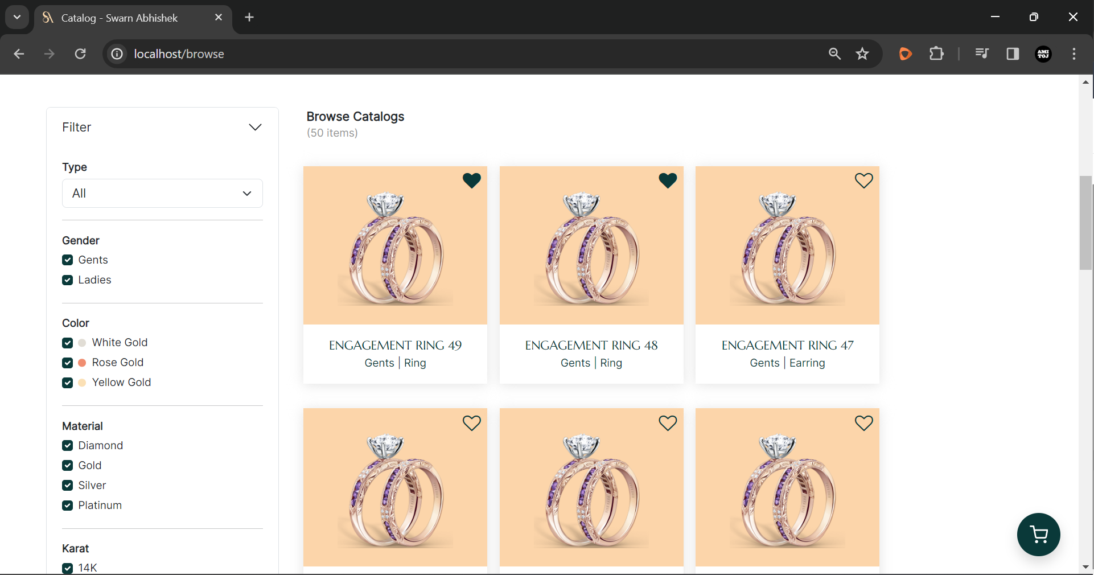
Task: Click the scrollbar down arrow
Action: click(1085, 567)
